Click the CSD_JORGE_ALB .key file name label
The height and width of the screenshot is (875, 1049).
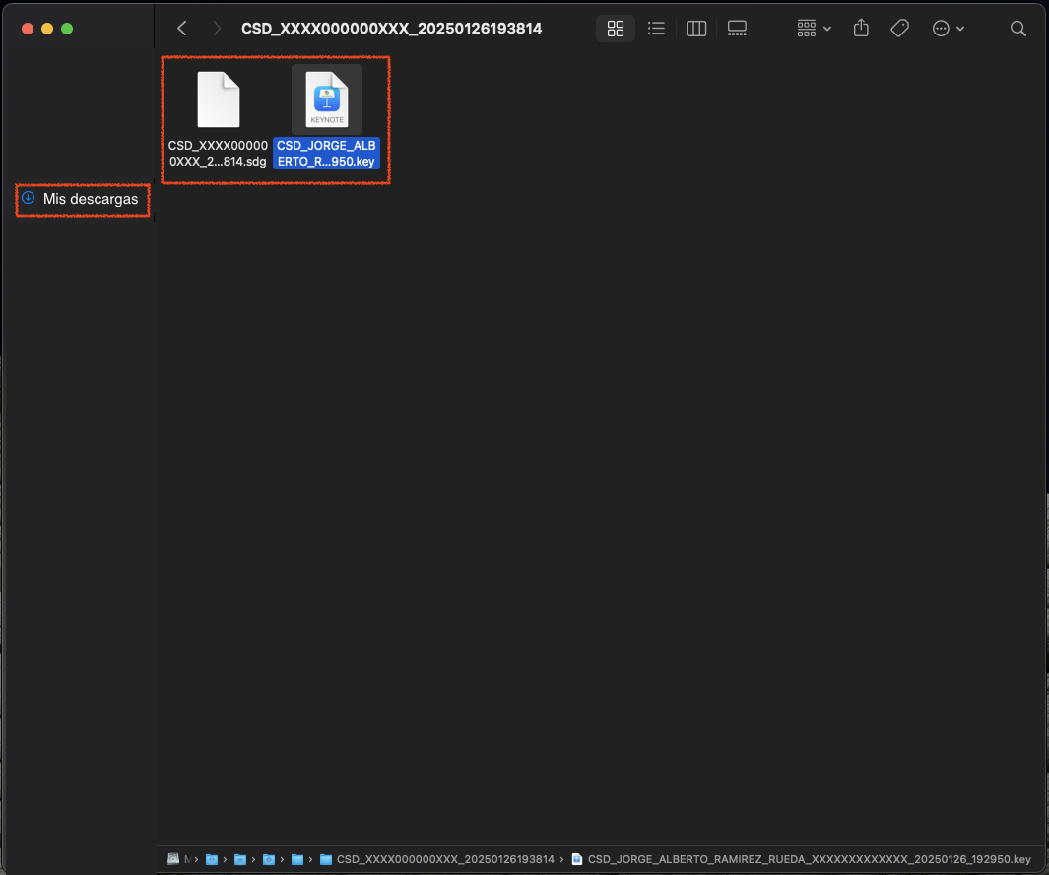(326, 153)
